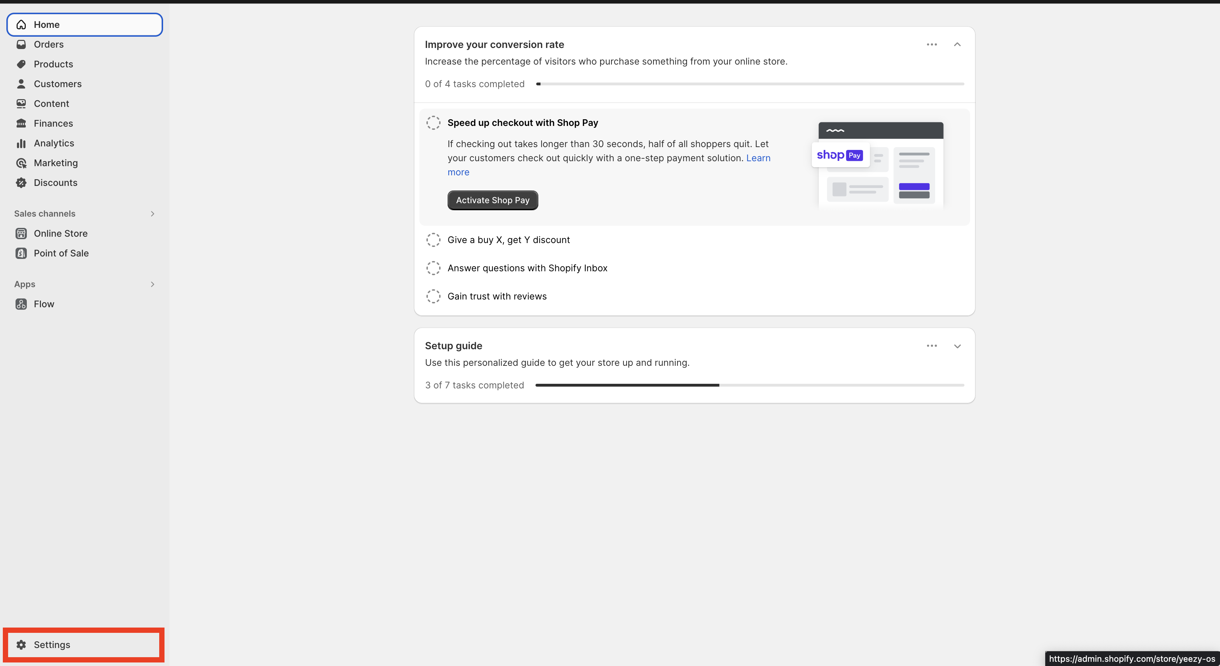Click the Flow app icon
This screenshot has width=1220, height=666.
coord(21,304)
